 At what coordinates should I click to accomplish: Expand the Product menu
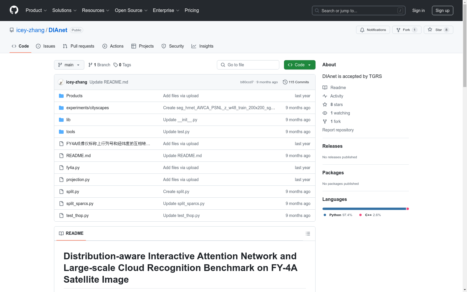pyautogui.click(x=36, y=11)
